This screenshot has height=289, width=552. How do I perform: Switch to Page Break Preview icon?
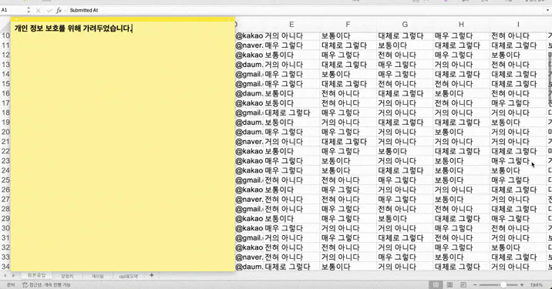(x=463, y=284)
